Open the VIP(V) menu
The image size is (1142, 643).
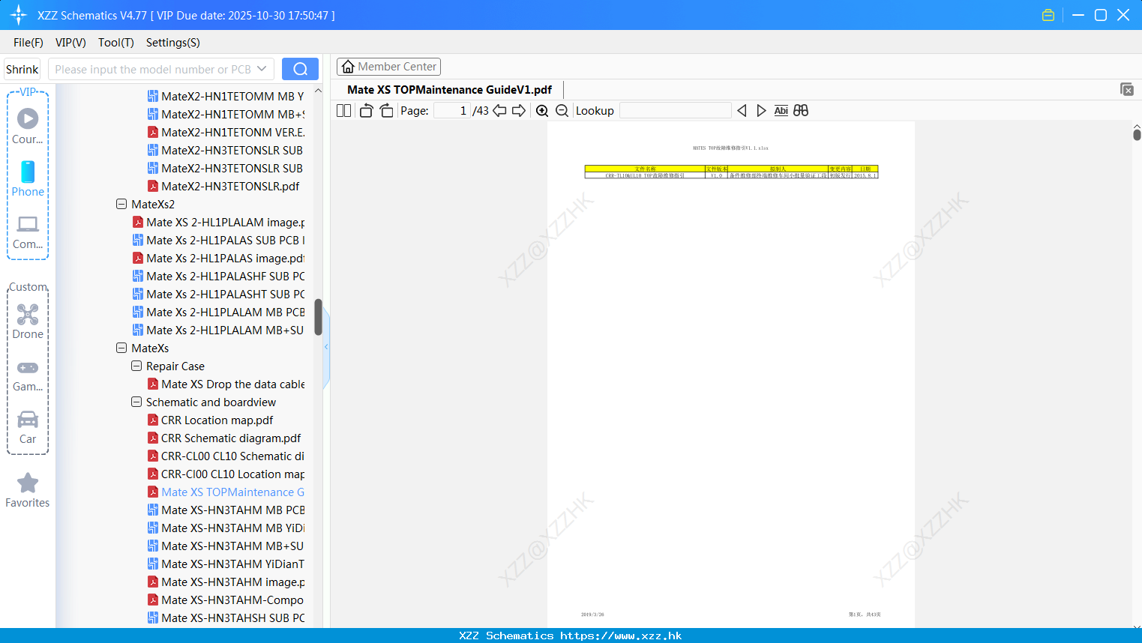click(70, 43)
